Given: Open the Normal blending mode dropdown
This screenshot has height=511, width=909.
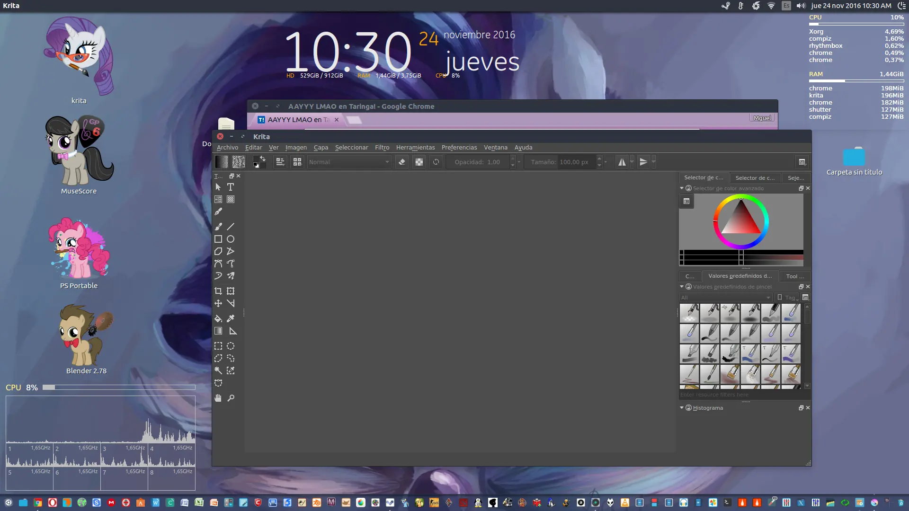Looking at the screenshot, I should [349, 162].
